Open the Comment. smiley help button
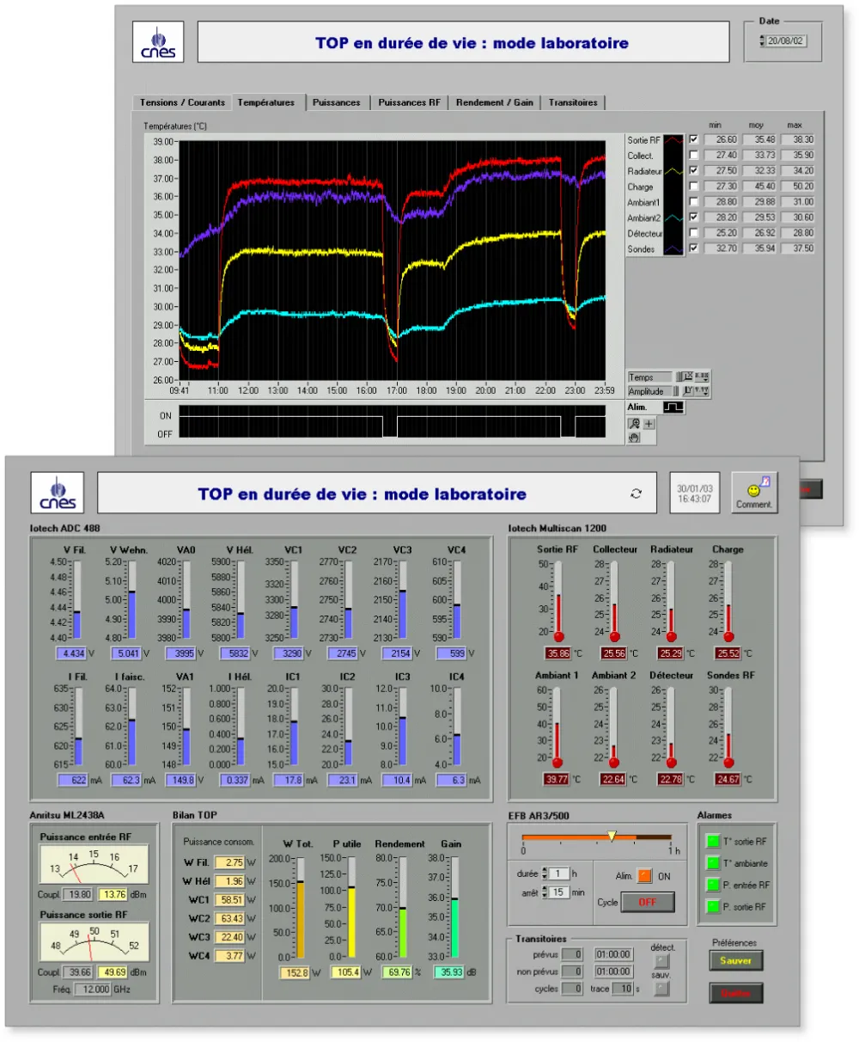The image size is (859, 1042). tap(753, 493)
